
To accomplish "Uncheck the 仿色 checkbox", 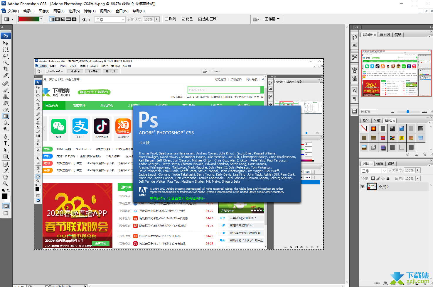I will (x=183, y=19).
